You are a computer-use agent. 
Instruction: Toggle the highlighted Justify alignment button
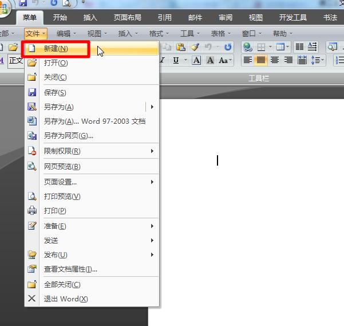click(261, 60)
